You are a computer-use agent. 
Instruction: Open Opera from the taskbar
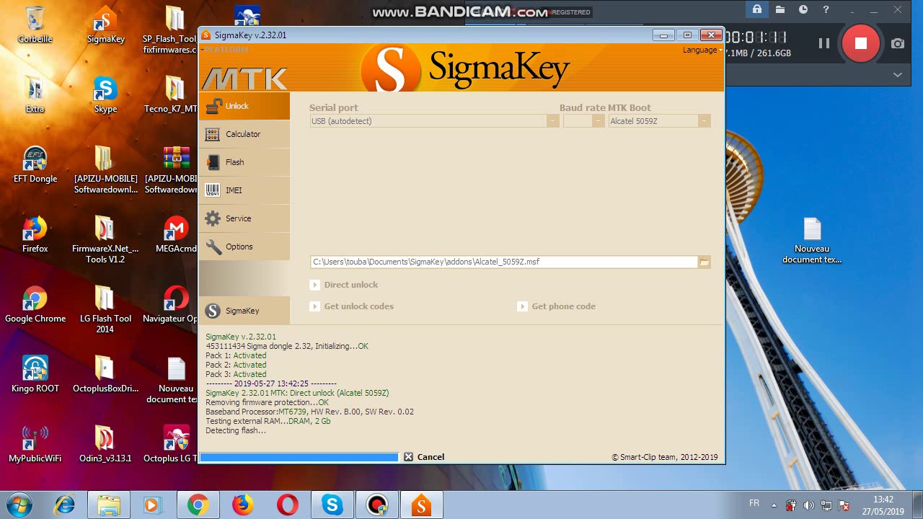point(288,505)
